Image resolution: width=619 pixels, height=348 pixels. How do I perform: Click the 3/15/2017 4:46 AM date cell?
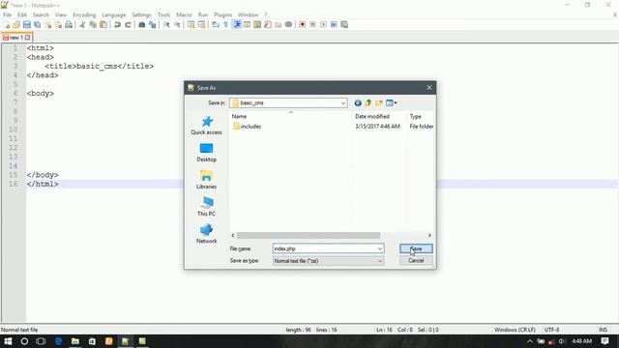pyautogui.click(x=377, y=127)
